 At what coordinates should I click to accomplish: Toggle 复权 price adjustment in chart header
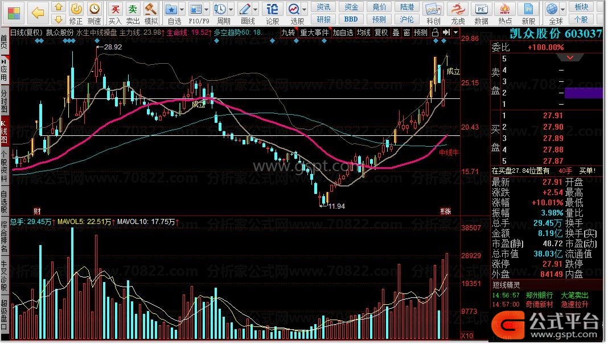pos(381,32)
